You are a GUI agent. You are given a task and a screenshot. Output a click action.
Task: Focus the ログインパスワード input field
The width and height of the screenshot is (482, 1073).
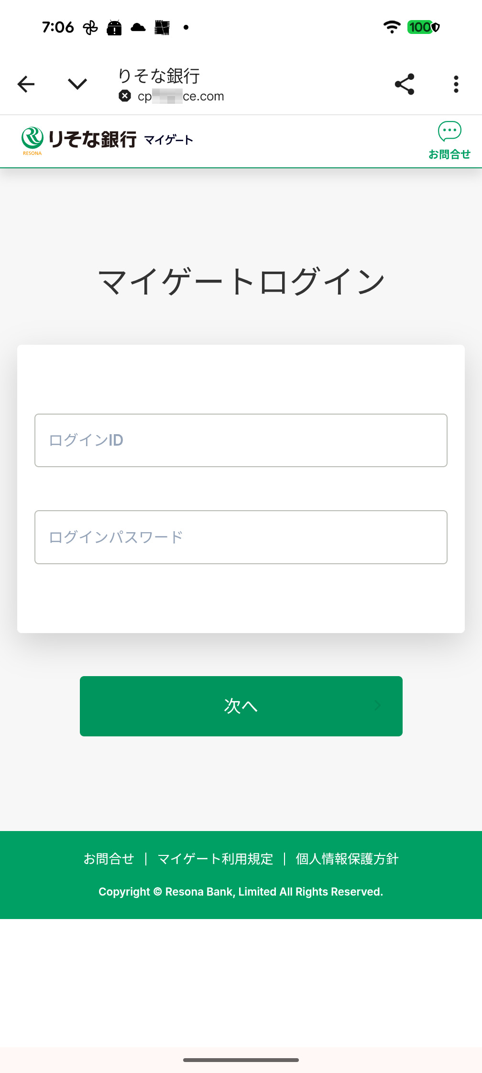(241, 537)
